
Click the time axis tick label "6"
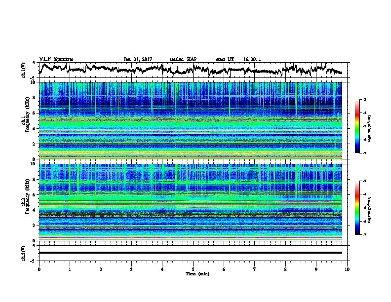(224, 269)
